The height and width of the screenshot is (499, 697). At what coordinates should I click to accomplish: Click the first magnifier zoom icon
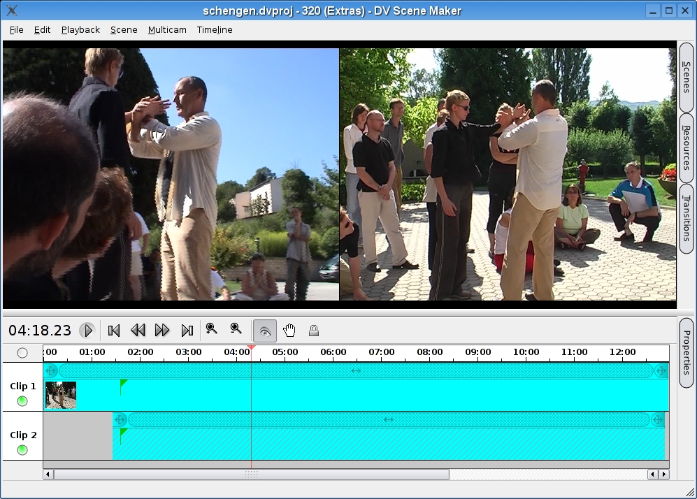coord(212,328)
